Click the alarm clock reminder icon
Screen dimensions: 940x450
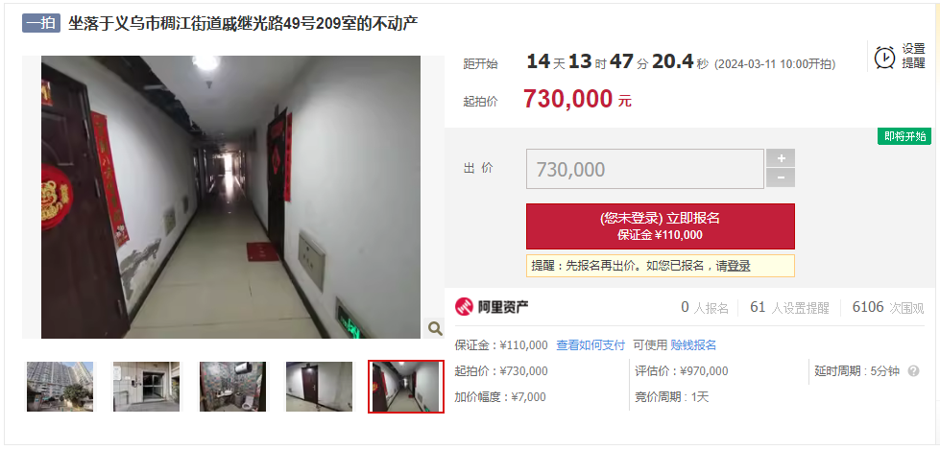pyautogui.click(x=885, y=57)
